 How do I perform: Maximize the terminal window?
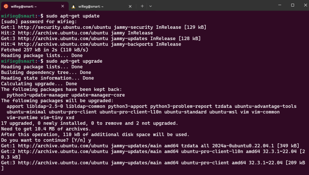click(x=293, y=5)
